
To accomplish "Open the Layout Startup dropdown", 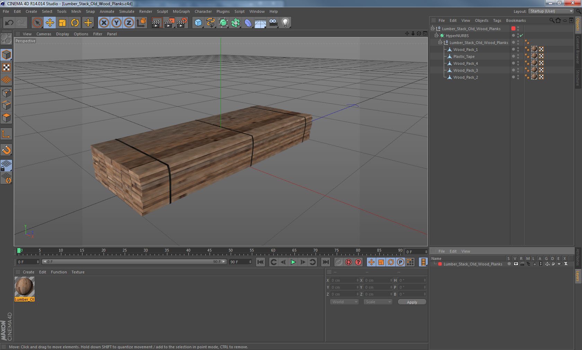I will click(551, 11).
